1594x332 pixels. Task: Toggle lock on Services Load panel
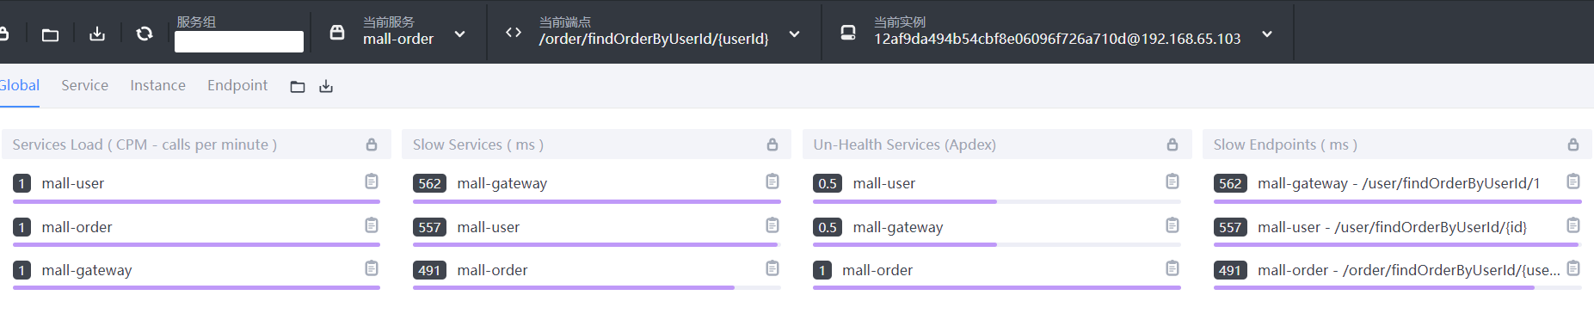[x=372, y=144]
